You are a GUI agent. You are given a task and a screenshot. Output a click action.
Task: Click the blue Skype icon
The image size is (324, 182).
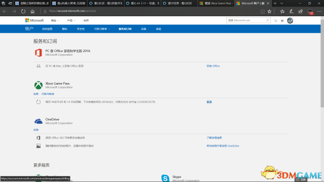point(165,178)
